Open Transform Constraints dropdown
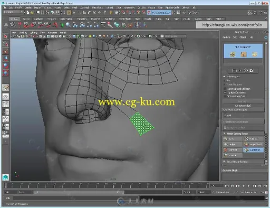Viewport: 270px width, 208px height. 243,127
